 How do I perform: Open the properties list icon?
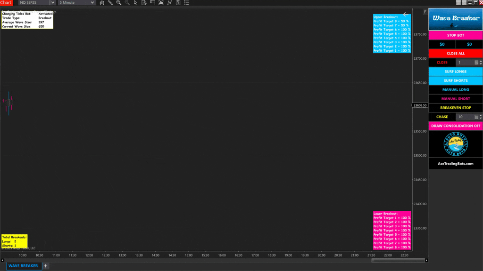click(x=186, y=2)
